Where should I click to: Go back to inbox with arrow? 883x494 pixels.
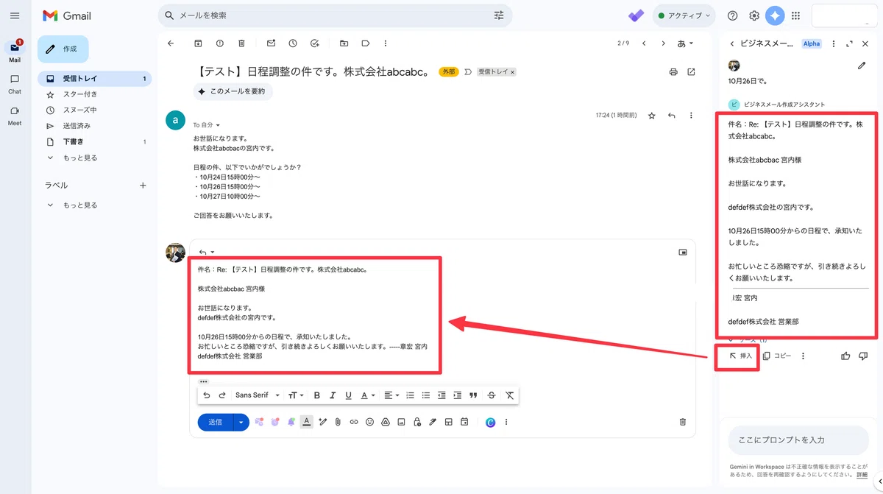tap(171, 43)
